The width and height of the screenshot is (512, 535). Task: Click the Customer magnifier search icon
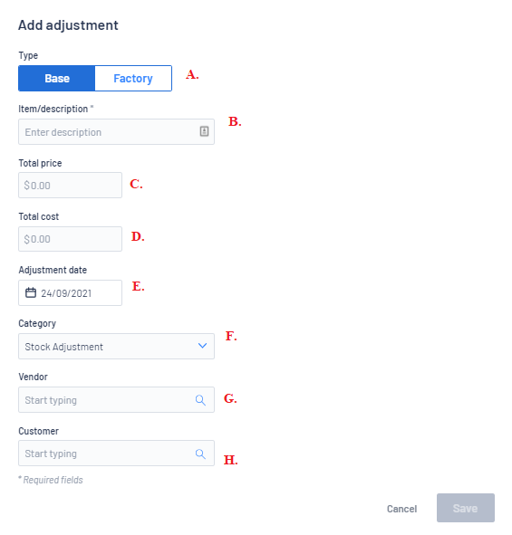pos(200,454)
